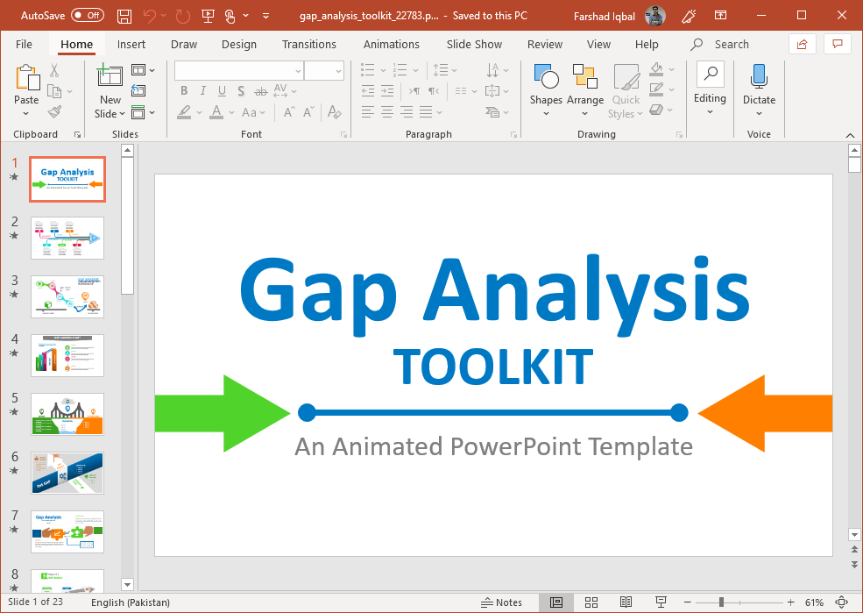Open the font name dropdown
863x613 pixels.
point(298,71)
